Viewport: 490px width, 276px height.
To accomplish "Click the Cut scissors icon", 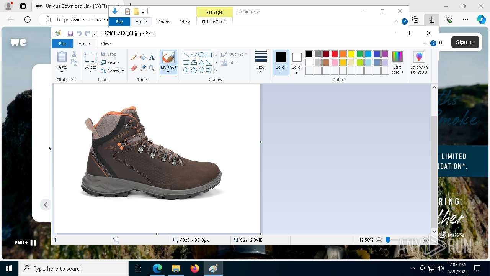I will tap(74, 54).
